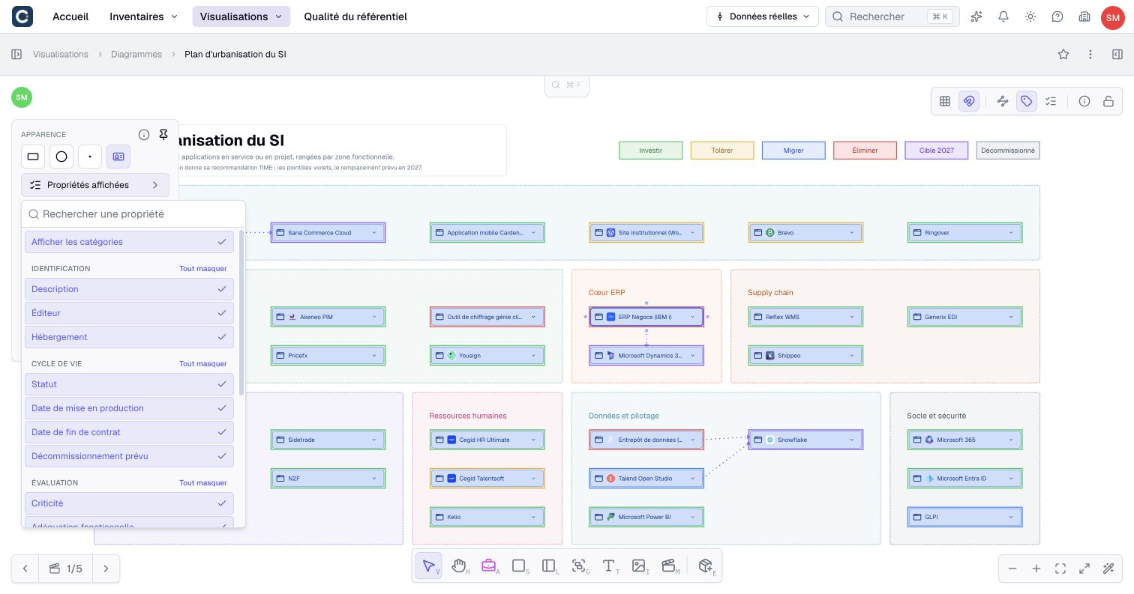Viewport: 1134px width, 594px height.
Task: Expand the Sana Commerce Cloud card chevron
Action: click(x=373, y=233)
